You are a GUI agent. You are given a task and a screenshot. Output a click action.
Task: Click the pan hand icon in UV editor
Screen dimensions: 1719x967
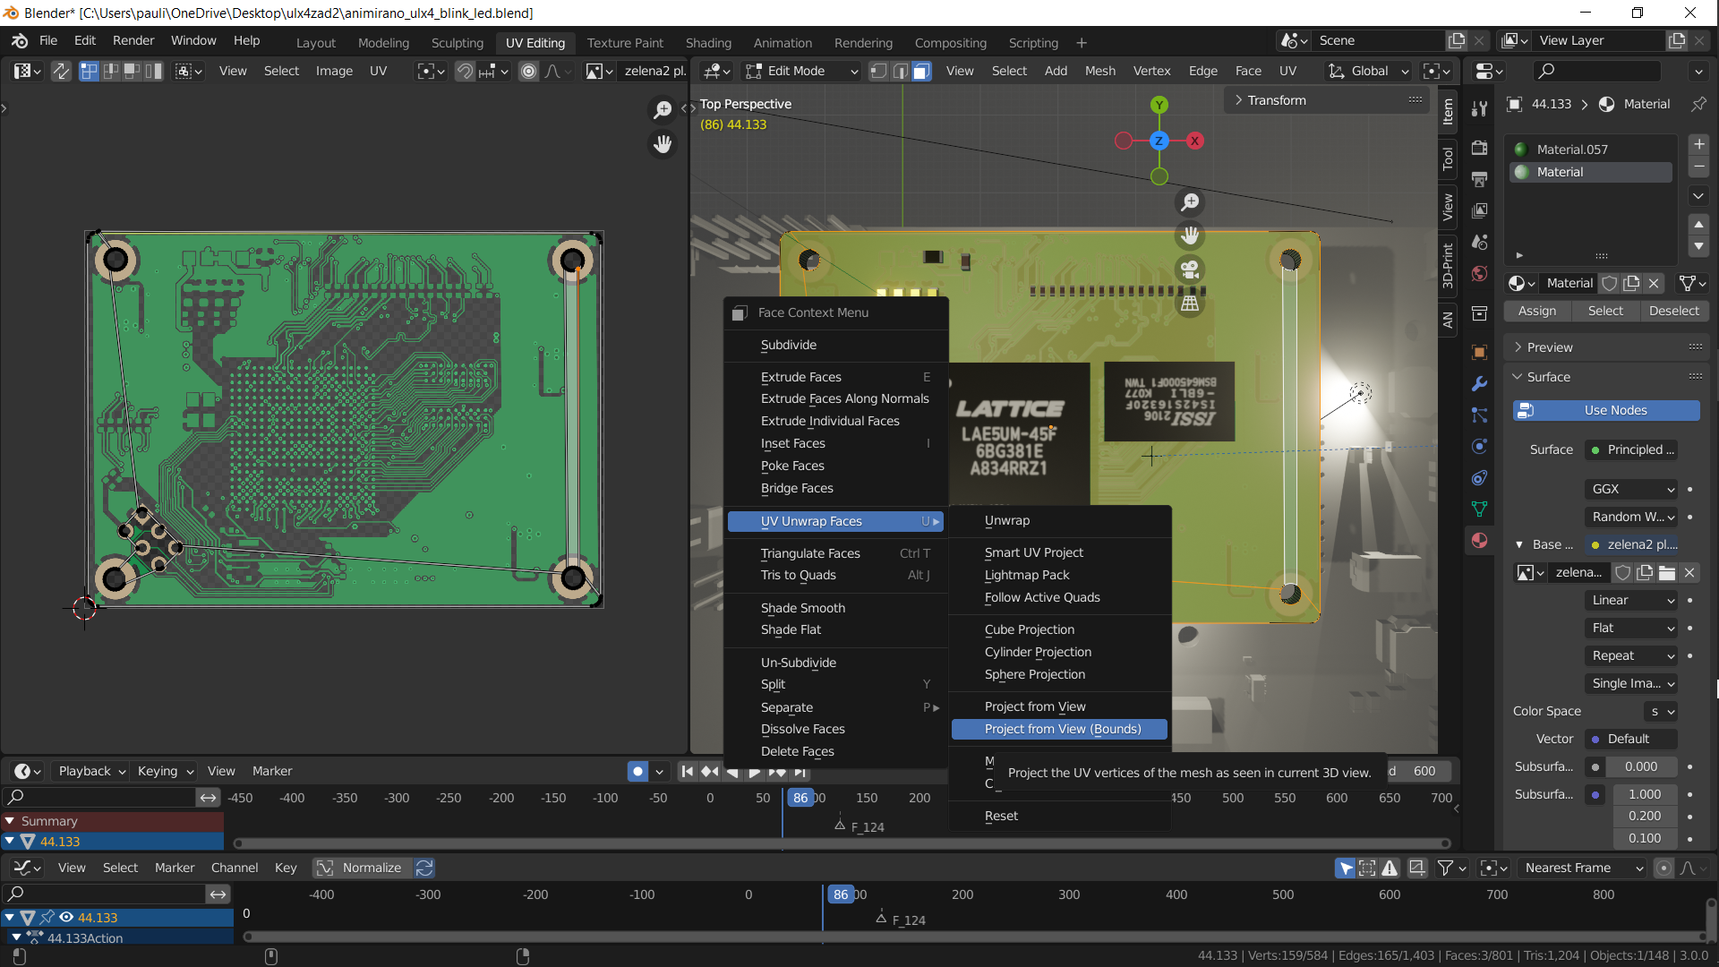[663, 143]
